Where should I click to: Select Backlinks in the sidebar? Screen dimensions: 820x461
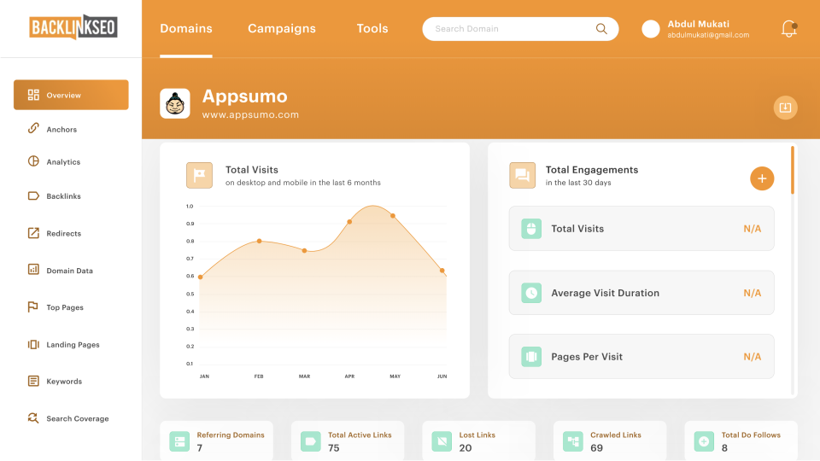(x=63, y=196)
